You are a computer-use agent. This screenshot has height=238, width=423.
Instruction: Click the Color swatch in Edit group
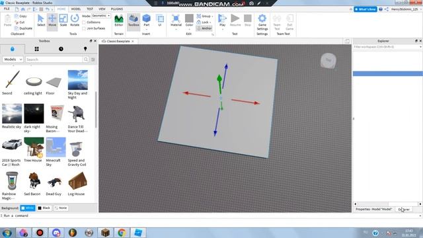point(189,19)
